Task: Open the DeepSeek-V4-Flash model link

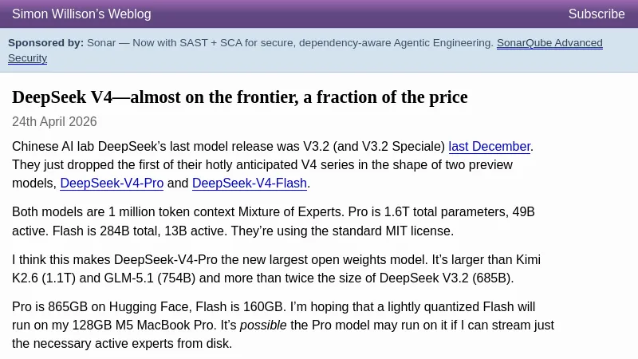Action: click(x=250, y=183)
